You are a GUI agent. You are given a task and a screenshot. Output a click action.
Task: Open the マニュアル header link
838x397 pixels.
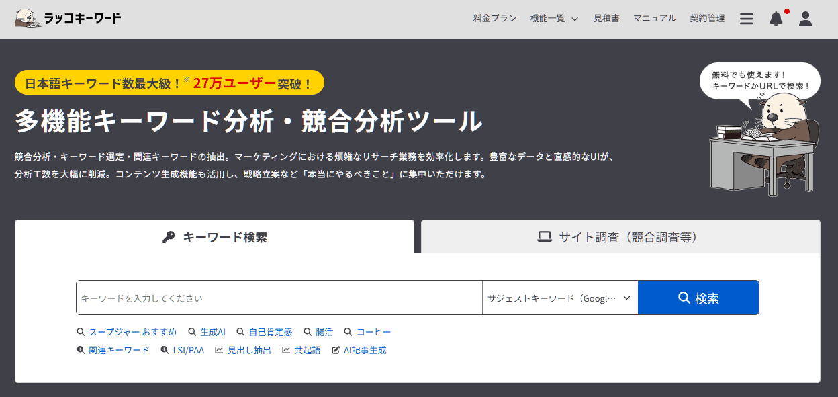point(654,19)
